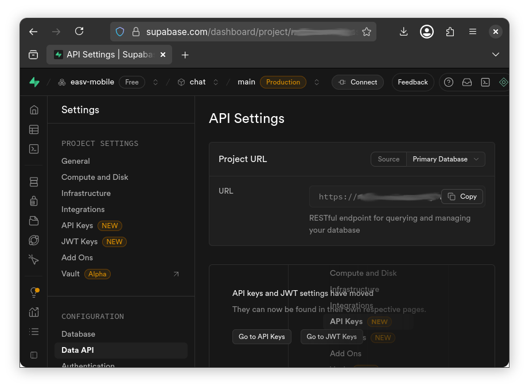Screen dimensions: 529x389
Task: Open Infrastructure settings
Action: [86, 193]
